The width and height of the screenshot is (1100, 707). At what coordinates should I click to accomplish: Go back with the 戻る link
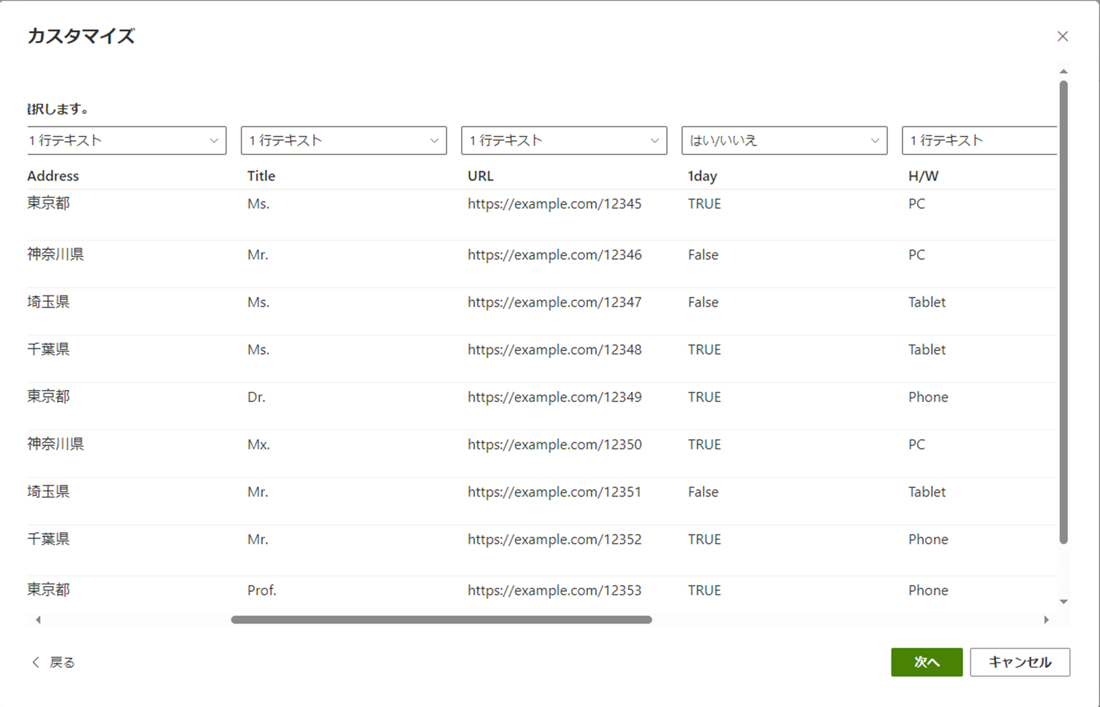(x=53, y=662)
